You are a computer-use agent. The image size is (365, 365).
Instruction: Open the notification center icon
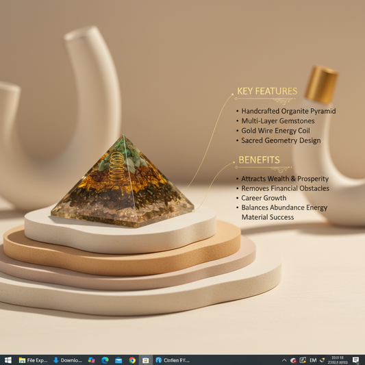(x=355, y=360)
